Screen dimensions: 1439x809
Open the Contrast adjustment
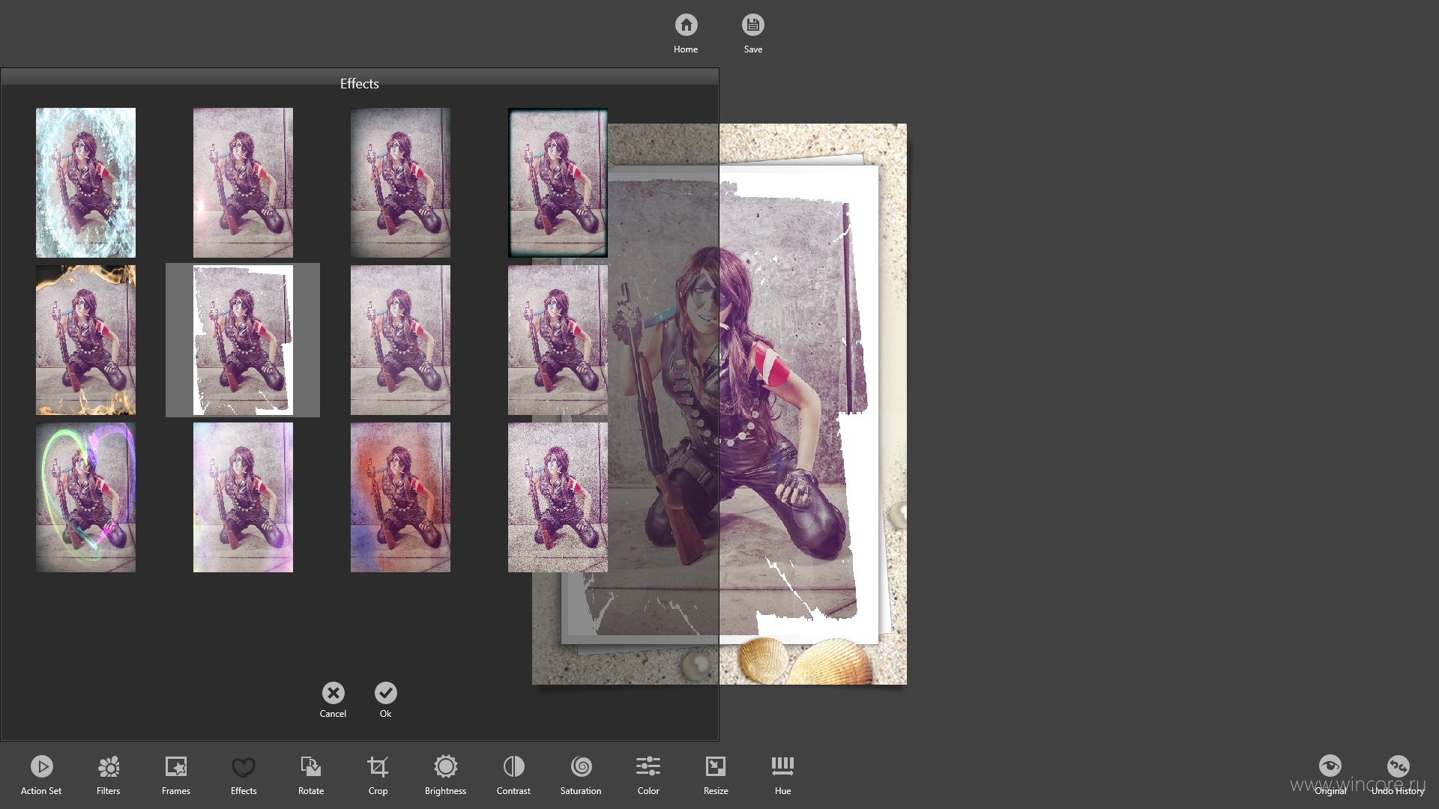click(513, 775)
